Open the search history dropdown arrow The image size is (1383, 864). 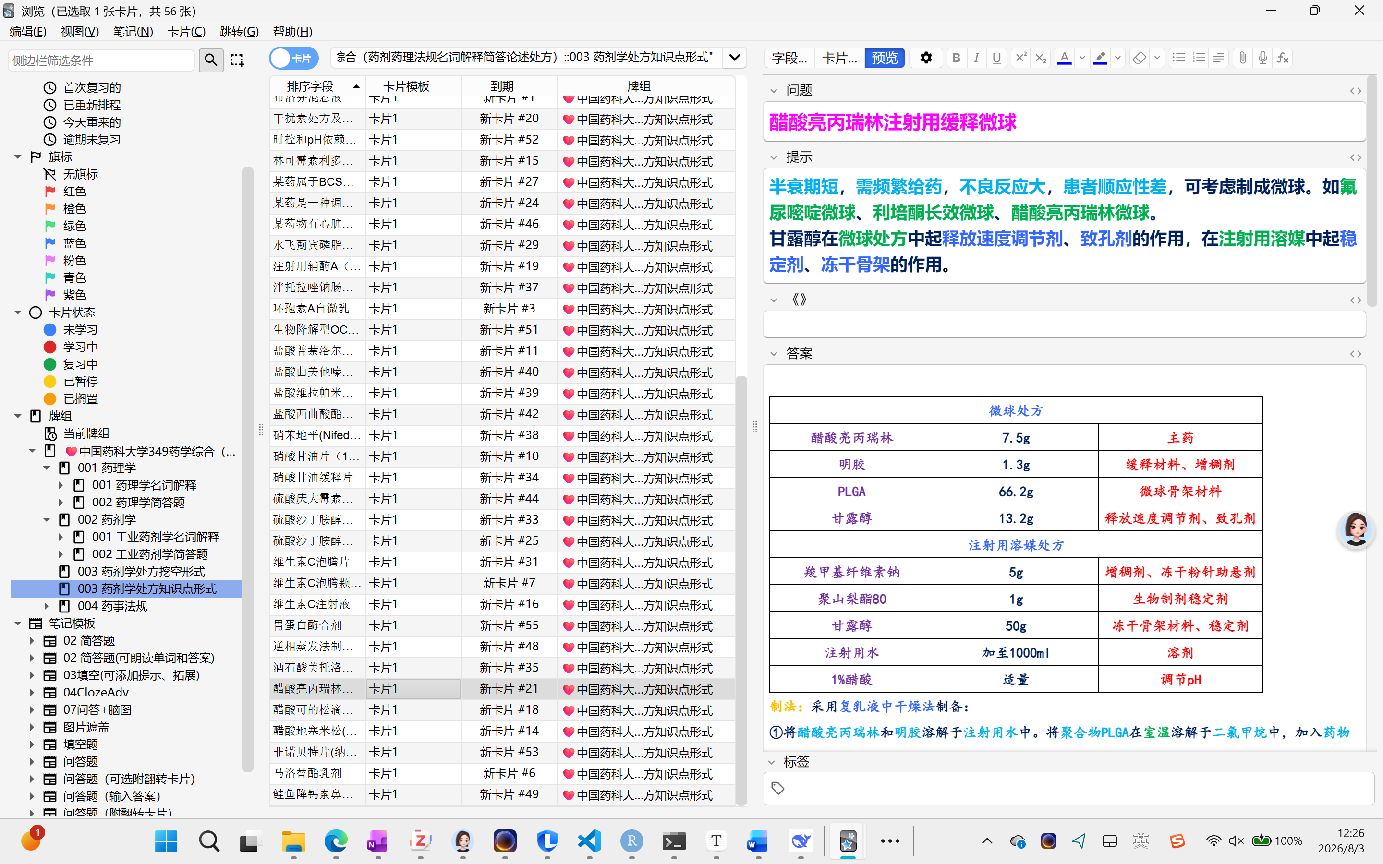click(734, 58)
